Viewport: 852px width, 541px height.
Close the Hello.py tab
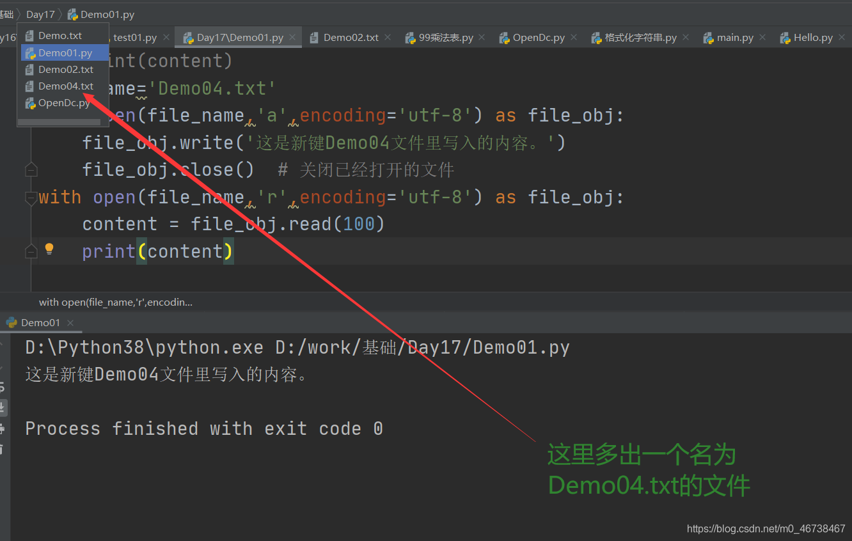pos(841,38)
